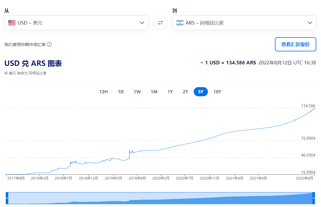Click the active 5Y range button
Image resolution: width=321 pixels, height=207 pixels.
coord(201,92)
